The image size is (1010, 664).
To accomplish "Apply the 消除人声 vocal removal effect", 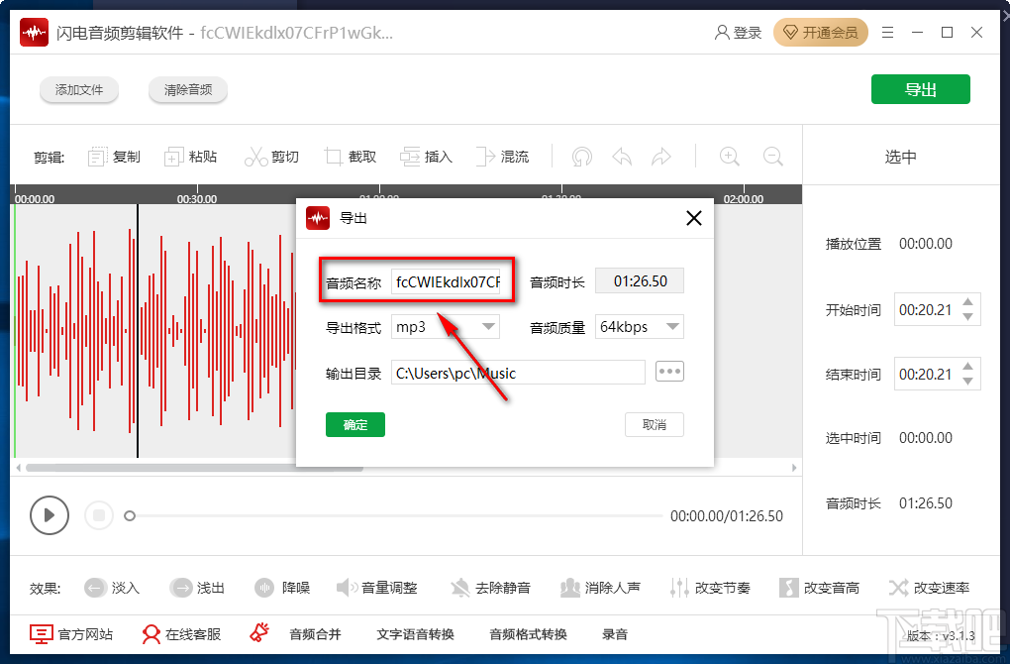I will click(x=602, y=587).
